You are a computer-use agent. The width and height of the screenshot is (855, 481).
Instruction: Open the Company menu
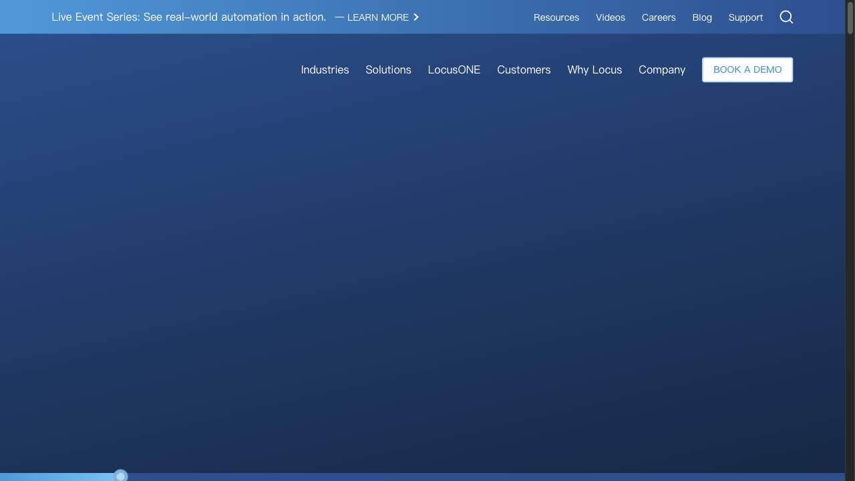tap(662, 69)
